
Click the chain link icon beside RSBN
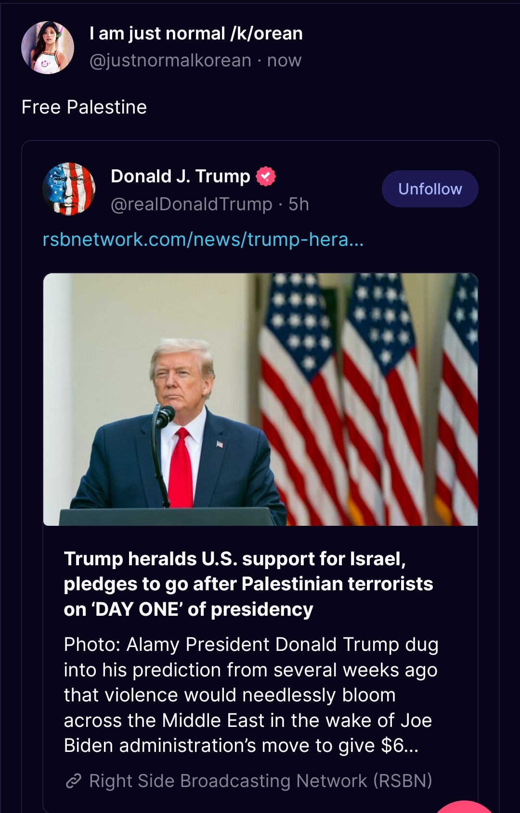pos(73,781)
